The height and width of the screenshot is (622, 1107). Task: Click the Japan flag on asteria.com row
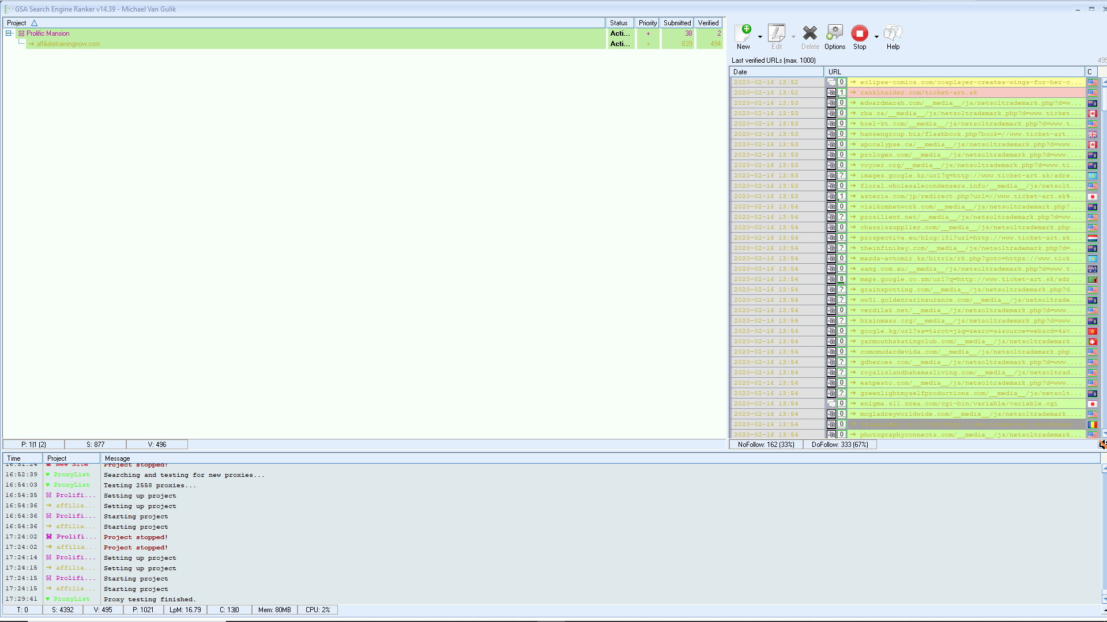click(x=1093, y=196)
